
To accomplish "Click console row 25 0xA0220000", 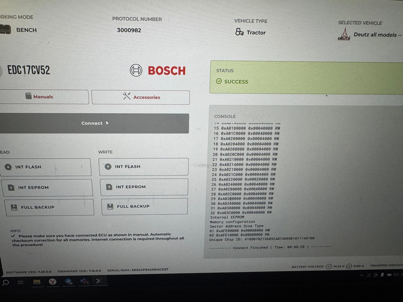I will pyautogui.click(x=244, y=179).
